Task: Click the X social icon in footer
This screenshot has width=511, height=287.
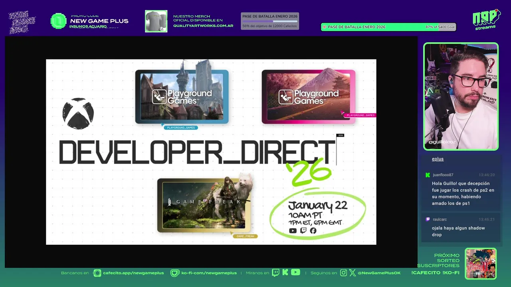Action: (352, 273)
